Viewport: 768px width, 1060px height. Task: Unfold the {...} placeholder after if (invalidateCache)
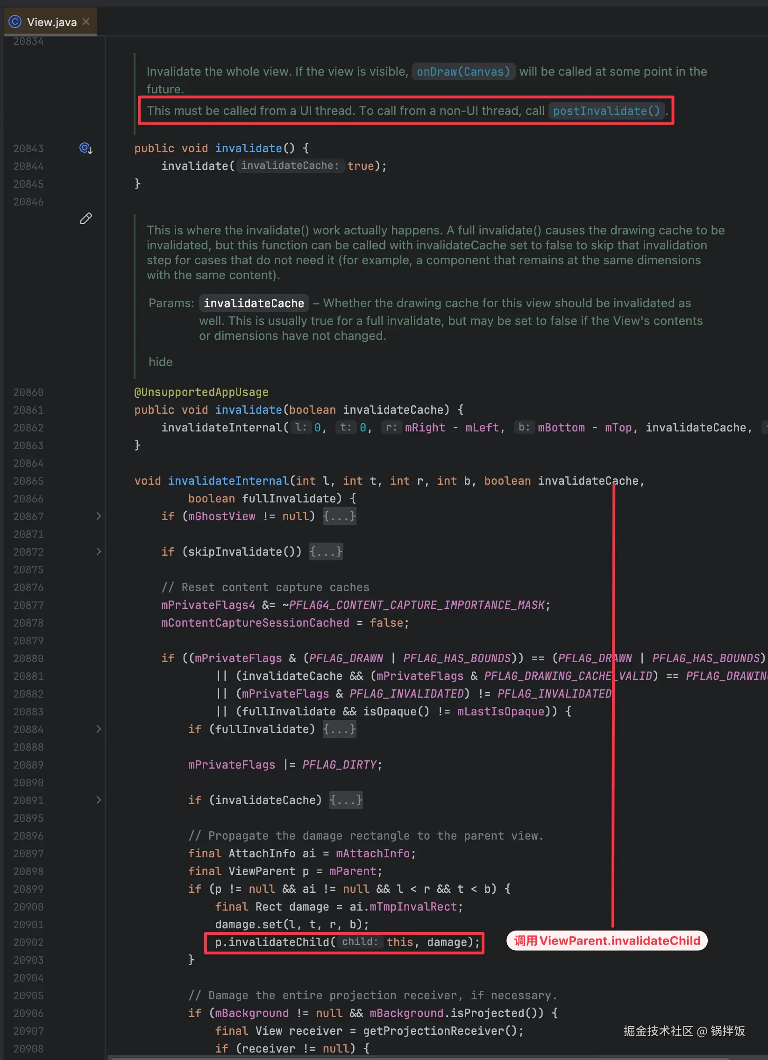pos(346,801)
